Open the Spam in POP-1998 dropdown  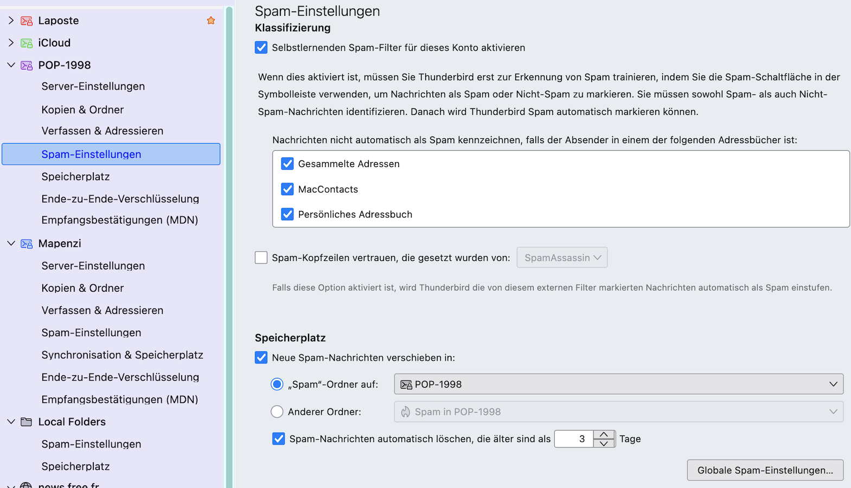coord(618,412)
